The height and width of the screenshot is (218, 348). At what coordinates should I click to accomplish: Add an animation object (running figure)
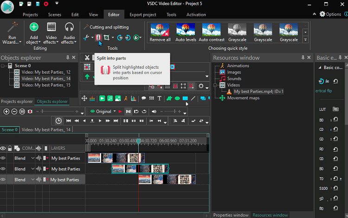(x=126, y=98)
